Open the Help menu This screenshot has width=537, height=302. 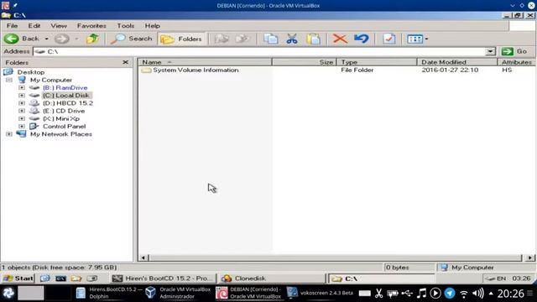click(x=153, y=26)
